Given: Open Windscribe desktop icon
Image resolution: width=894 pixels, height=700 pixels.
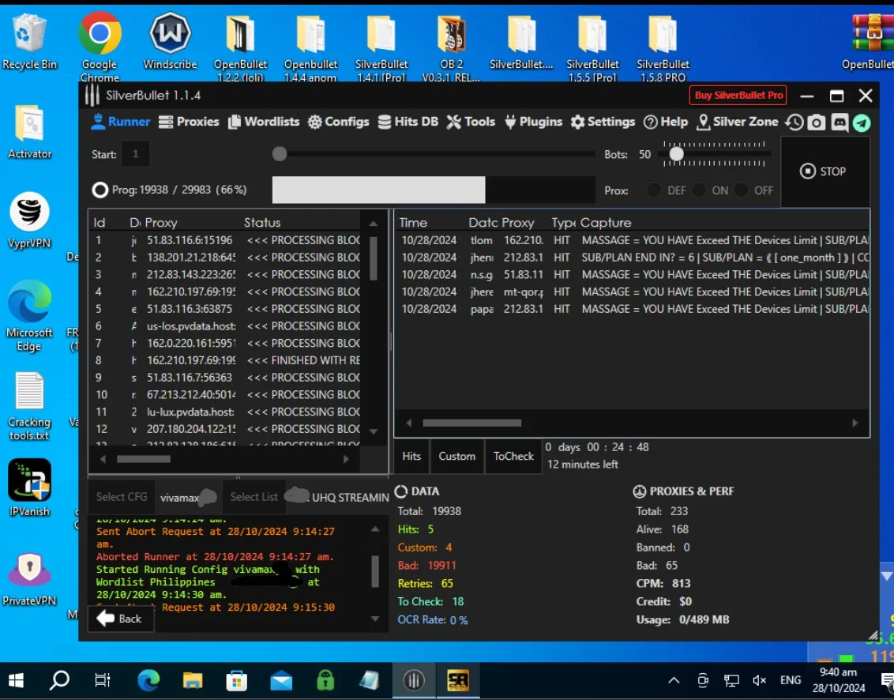Looking at the screenshot, I should click(x=170, y=41).
